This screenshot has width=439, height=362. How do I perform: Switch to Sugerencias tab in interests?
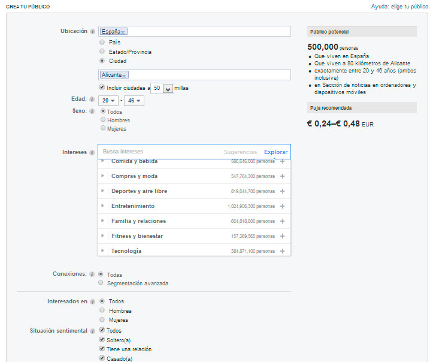coord(240,152)
